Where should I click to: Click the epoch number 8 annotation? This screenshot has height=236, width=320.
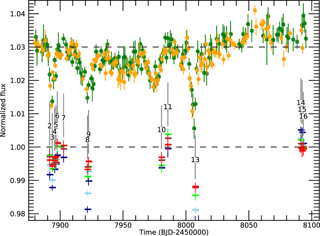click(x=87, y=140)
